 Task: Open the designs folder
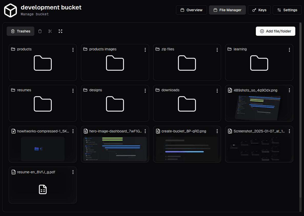tap(115, 104)
